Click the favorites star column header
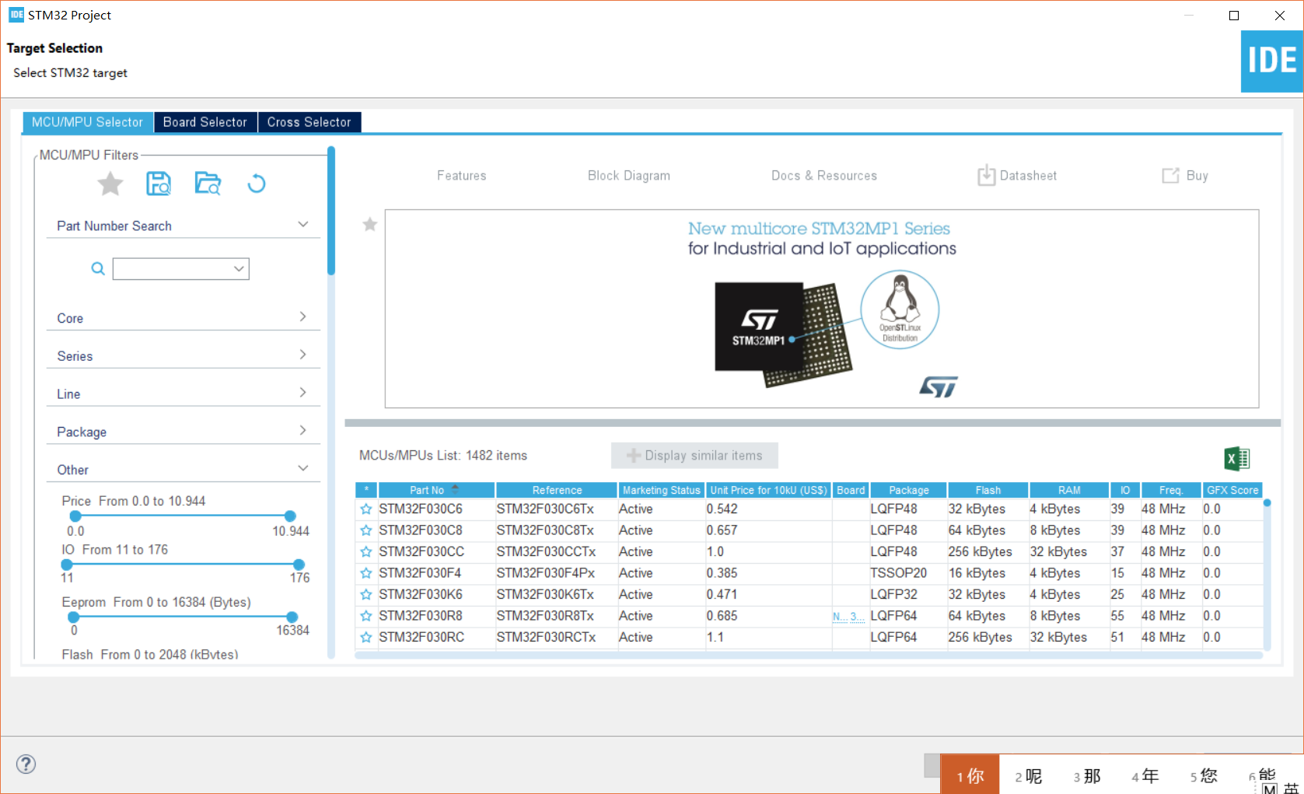 tap(366, 490)
